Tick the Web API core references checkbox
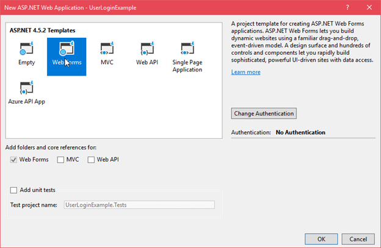381x248 pixels. 91,160
